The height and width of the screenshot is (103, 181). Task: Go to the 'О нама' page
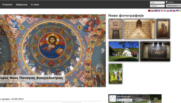(35, 5)
